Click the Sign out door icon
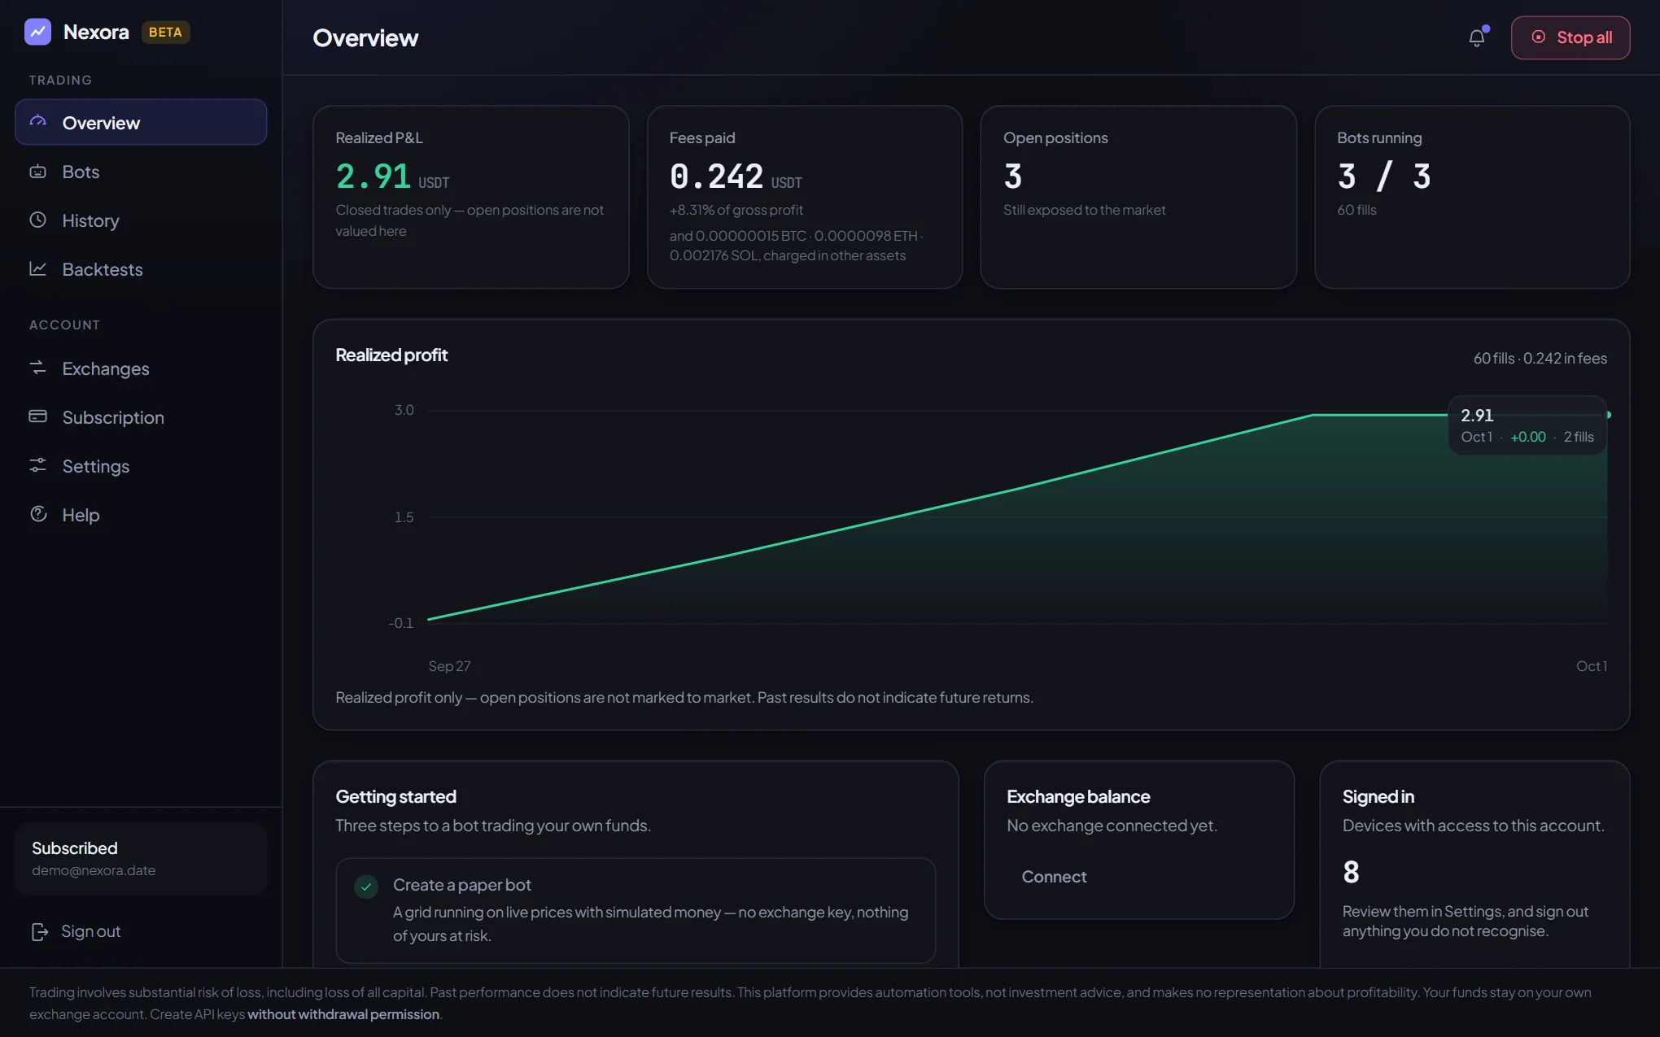 39,931
